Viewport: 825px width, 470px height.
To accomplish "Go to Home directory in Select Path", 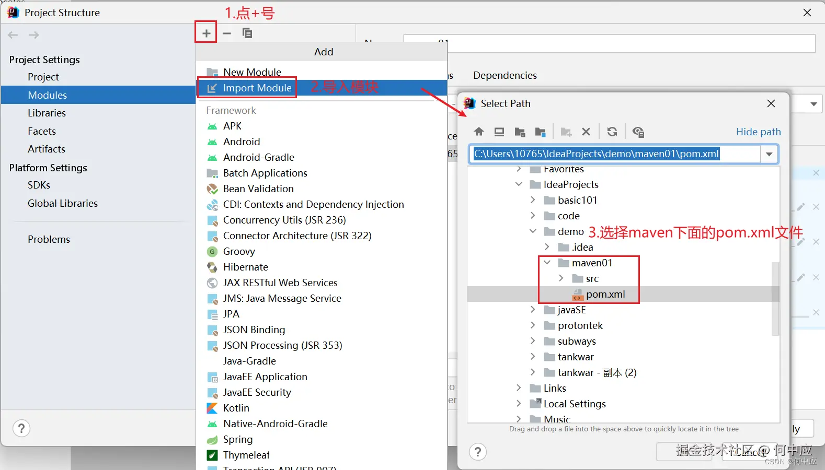I will coord(479,132).
